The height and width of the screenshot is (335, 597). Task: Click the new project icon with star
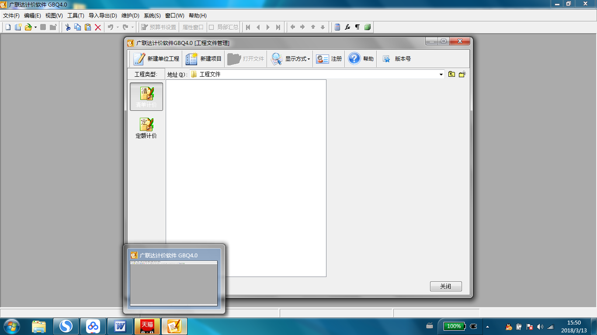pyautogui.click(x=18, y=27)
